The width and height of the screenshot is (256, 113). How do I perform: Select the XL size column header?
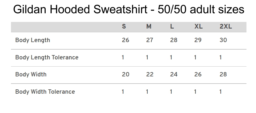(199, 27)
